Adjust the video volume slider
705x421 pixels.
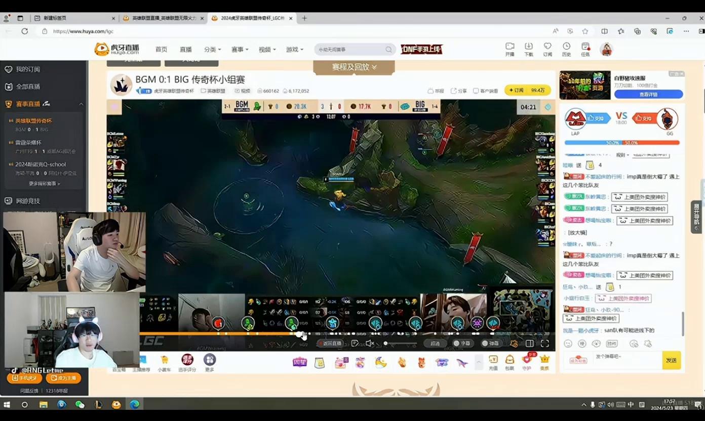(x=400, y=344)
